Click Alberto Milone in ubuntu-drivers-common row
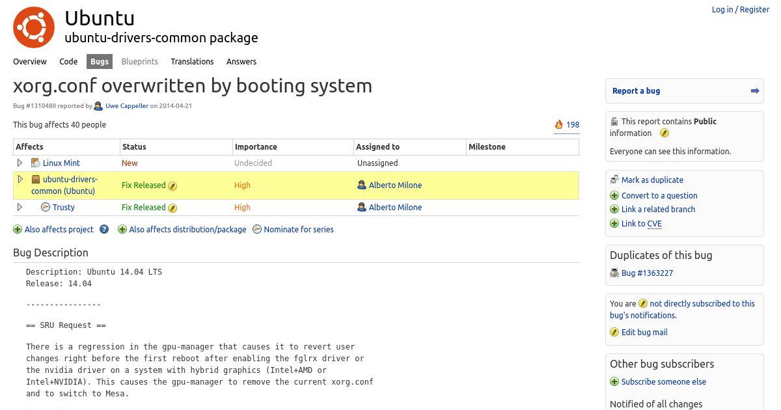The image size is (781, 410). click(395, 185)
